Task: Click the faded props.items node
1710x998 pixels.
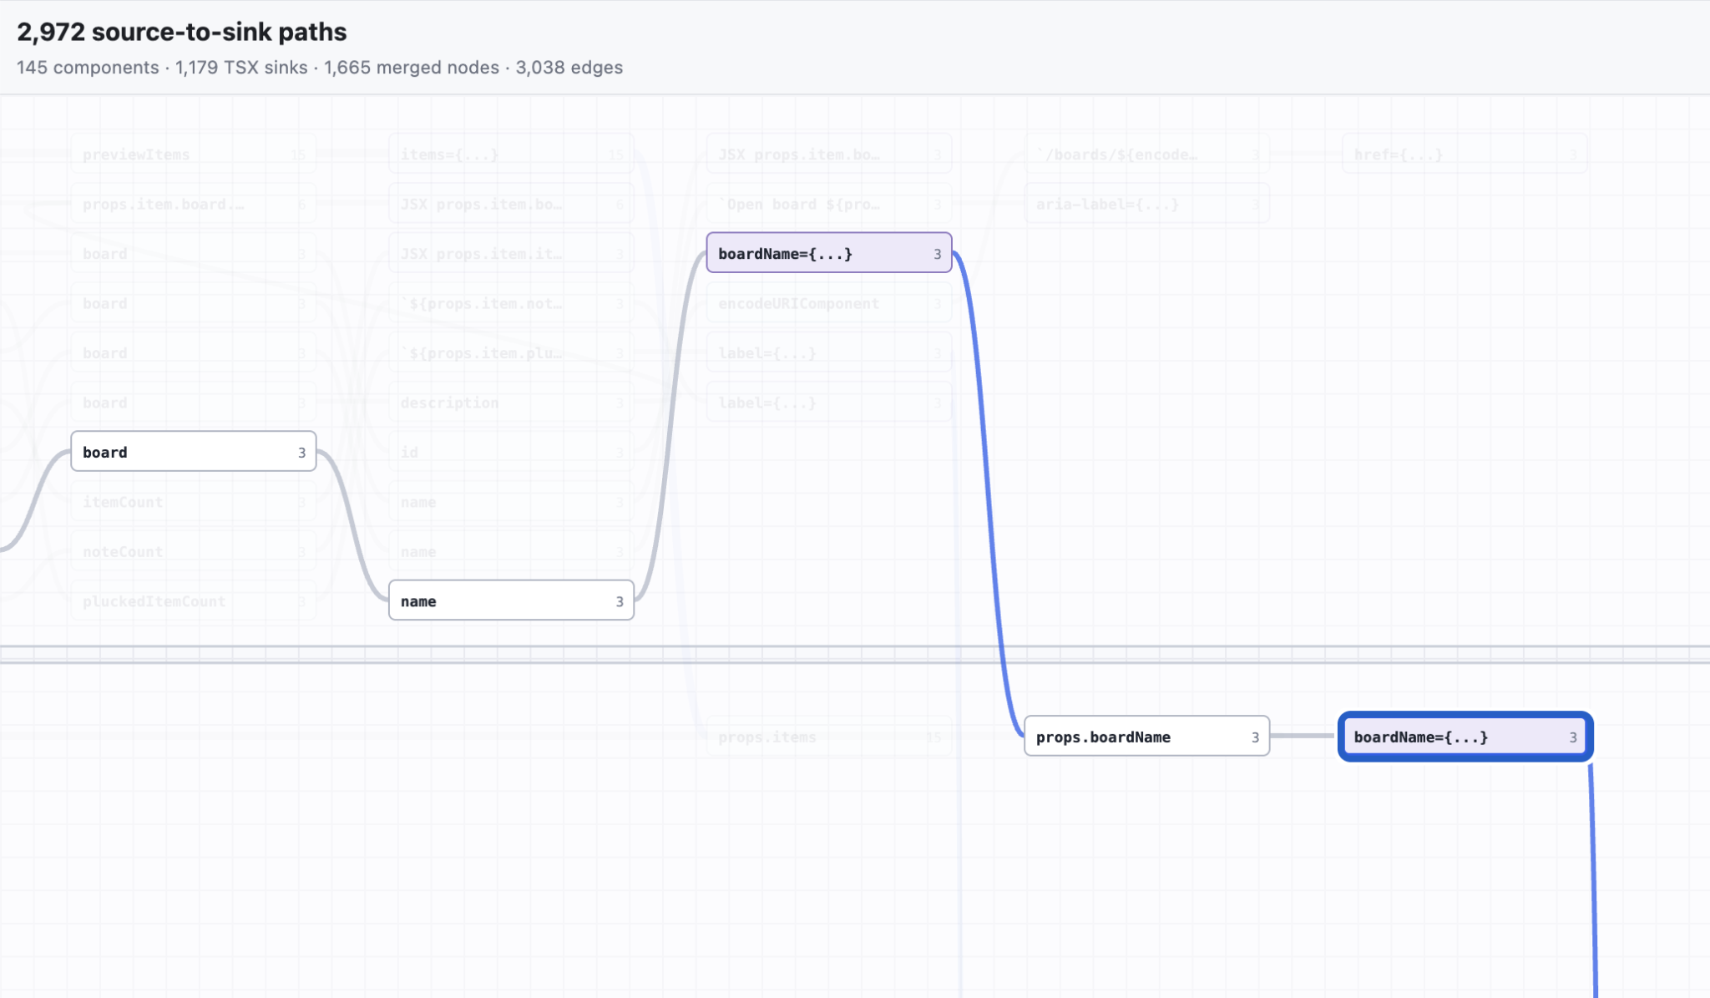Action: [x=829, y=737]
